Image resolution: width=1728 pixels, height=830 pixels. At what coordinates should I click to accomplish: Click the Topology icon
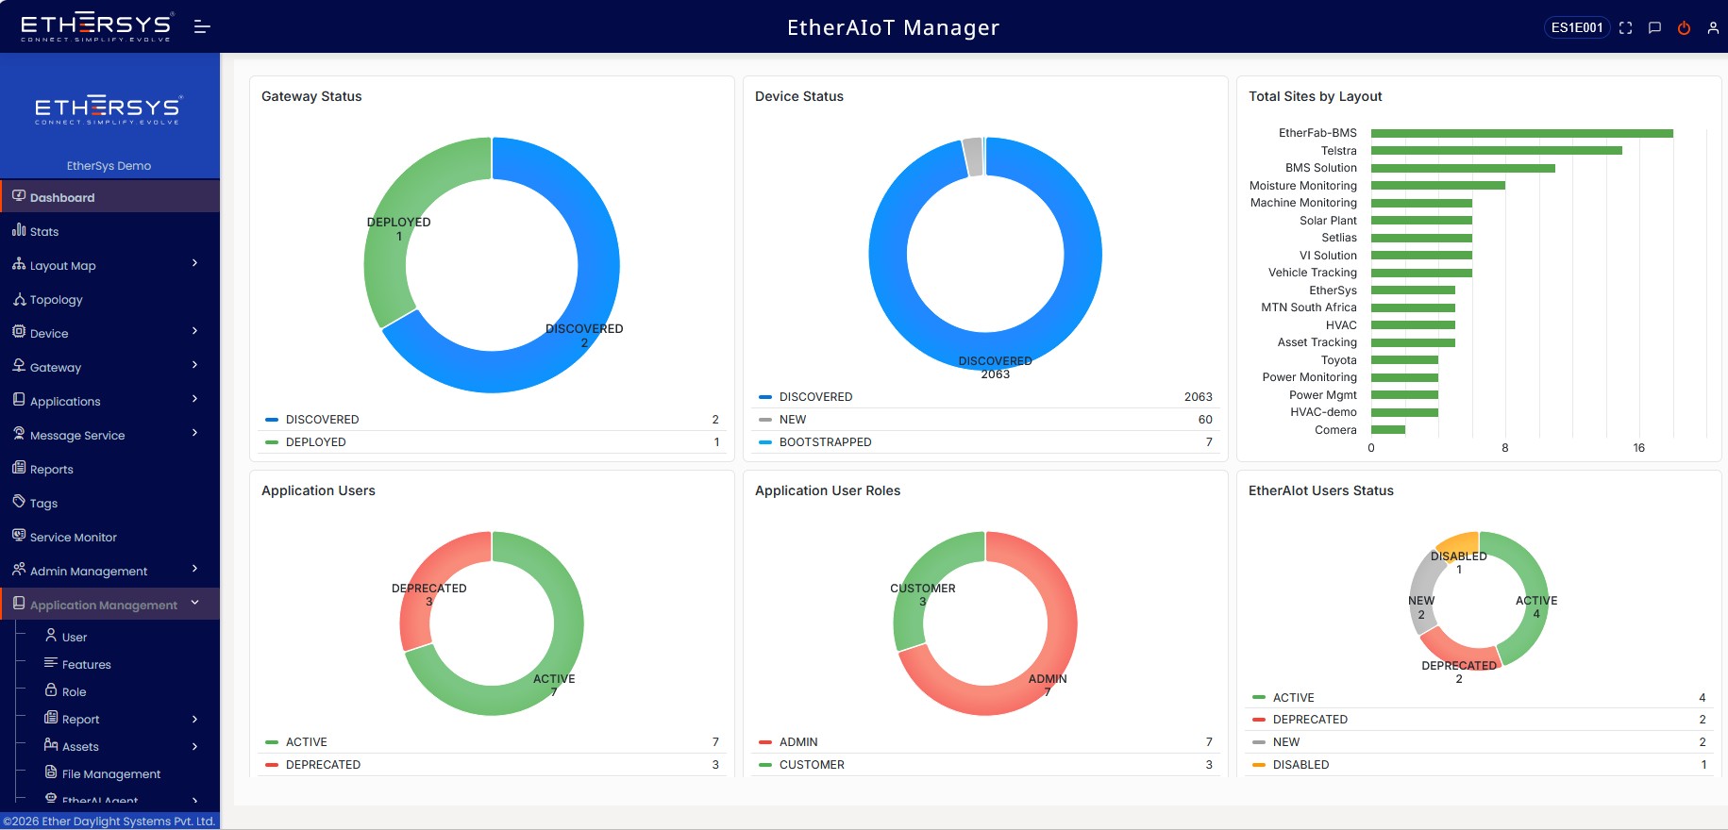click(x=19, y=298)
